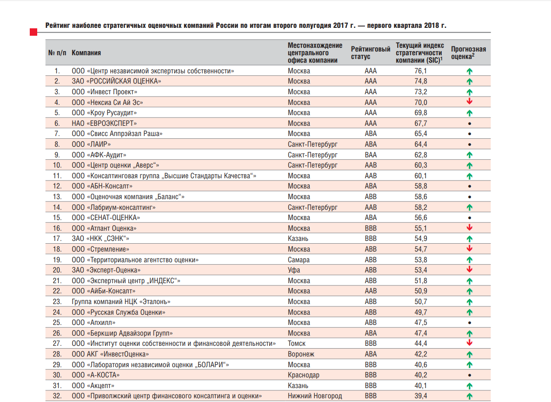
Task: Select ООО «Экспертный центр „ИНДЕКС“»
Action: point(126,281)
